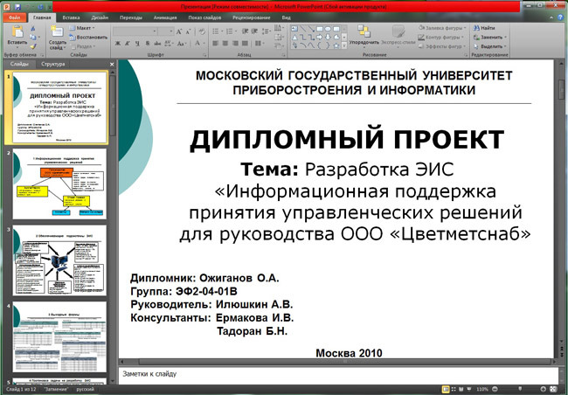The height and width of the screenshot is (395, 568).
Task: Open the Структура outline tab
Action: (x=53, y=64)
